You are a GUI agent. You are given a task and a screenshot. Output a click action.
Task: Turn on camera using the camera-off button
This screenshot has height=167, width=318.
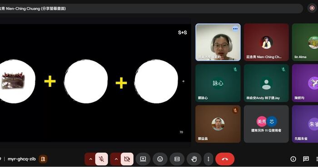(127, 159)
